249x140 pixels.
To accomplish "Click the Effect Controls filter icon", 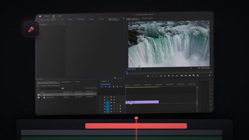I will click(x=115, y=78).
